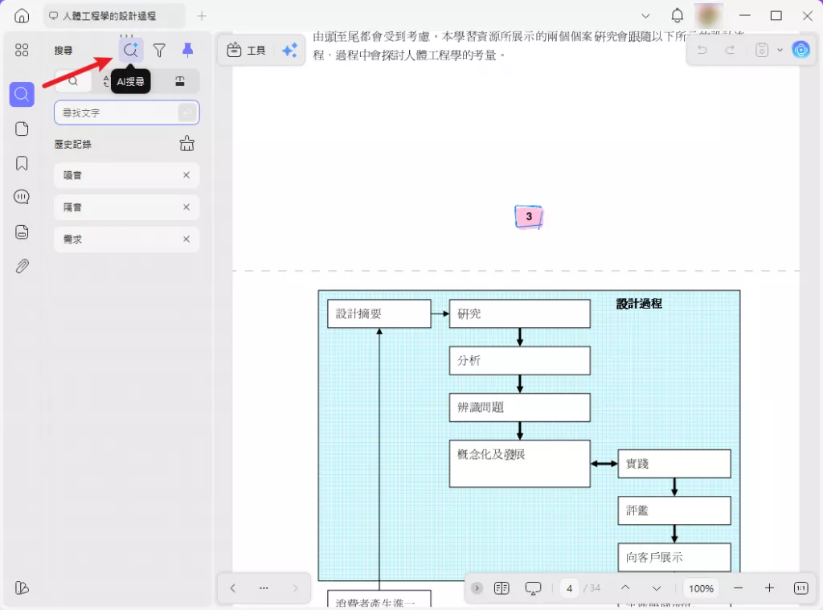Open the tab list chevron near the bell

pos(645,15)
